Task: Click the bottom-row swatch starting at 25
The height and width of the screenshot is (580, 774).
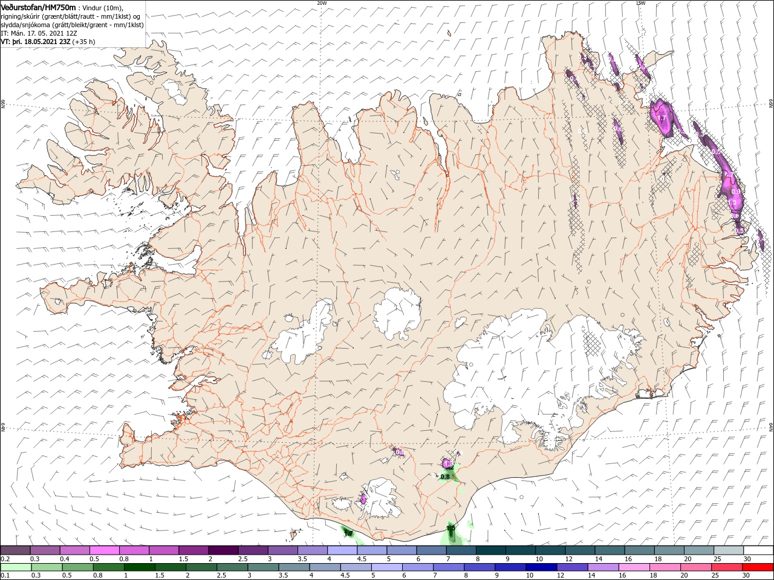Action: pyautogui.click(x=726, y=567)
